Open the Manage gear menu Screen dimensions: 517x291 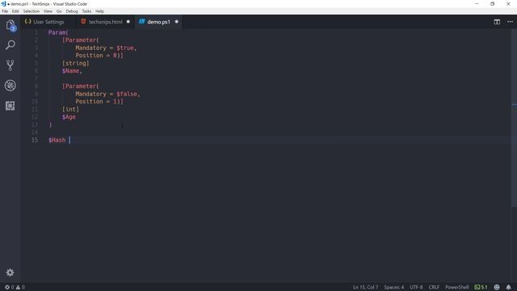[11, 272]
